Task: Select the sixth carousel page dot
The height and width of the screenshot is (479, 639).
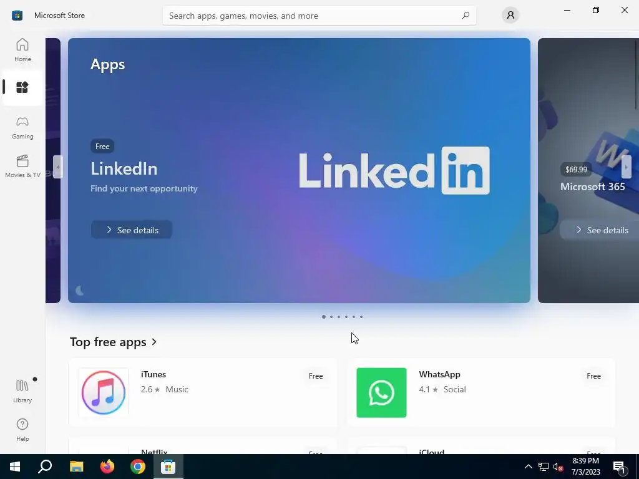Action: [361, 317]
